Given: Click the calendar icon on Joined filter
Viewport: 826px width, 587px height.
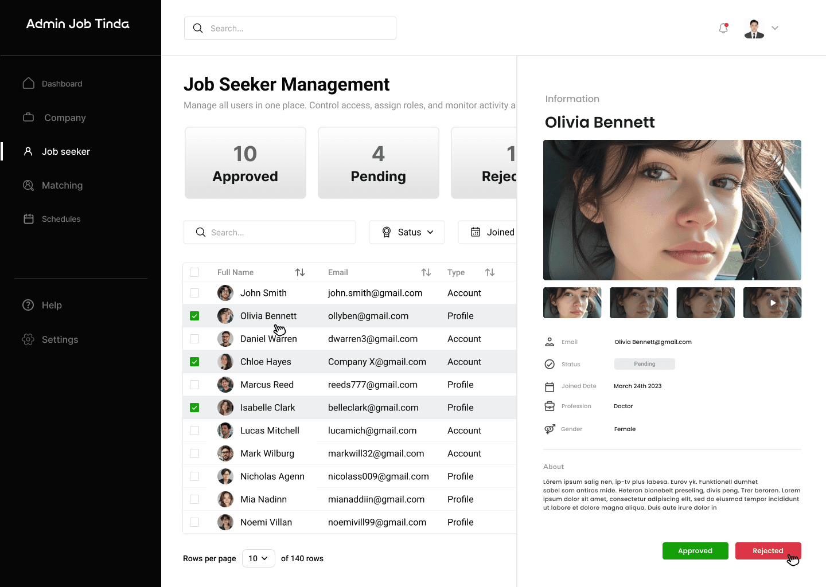Looking at the screenshot, I should 476,232.
